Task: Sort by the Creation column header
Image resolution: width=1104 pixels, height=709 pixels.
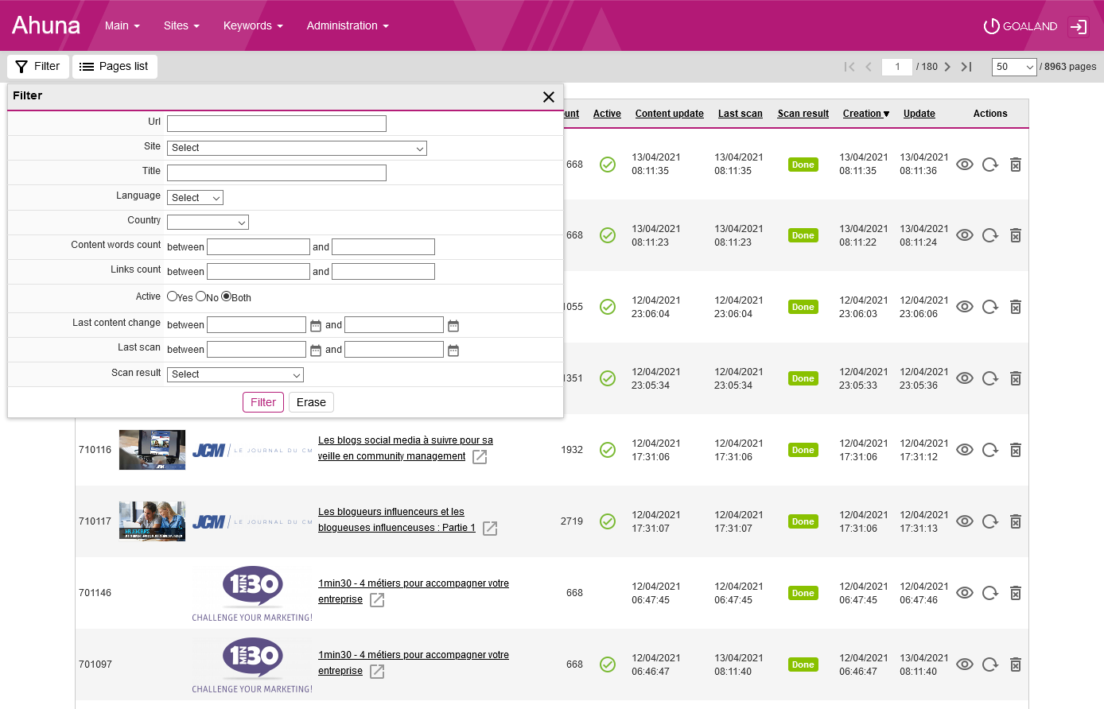Action: point(865,114)
